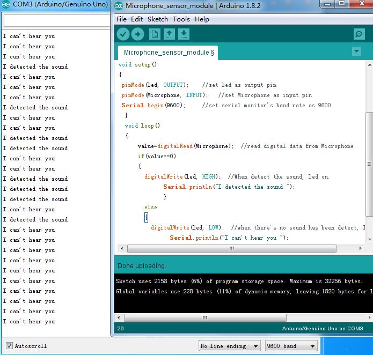Click the 'else' keyword in code
Screen dimensions: 373x355
151,207
